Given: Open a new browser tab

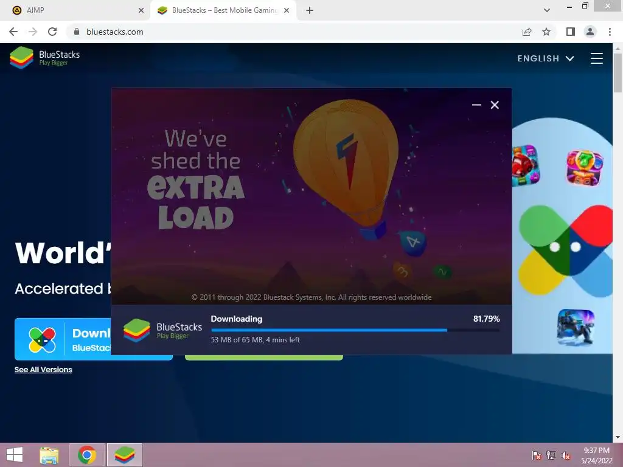Looking at the screenshot, I should coord(310,10).
